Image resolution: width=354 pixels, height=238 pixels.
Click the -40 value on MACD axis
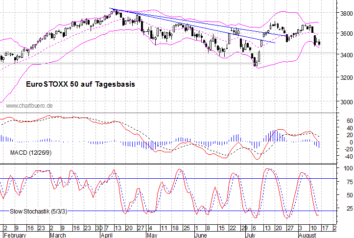tap(349, 156)
